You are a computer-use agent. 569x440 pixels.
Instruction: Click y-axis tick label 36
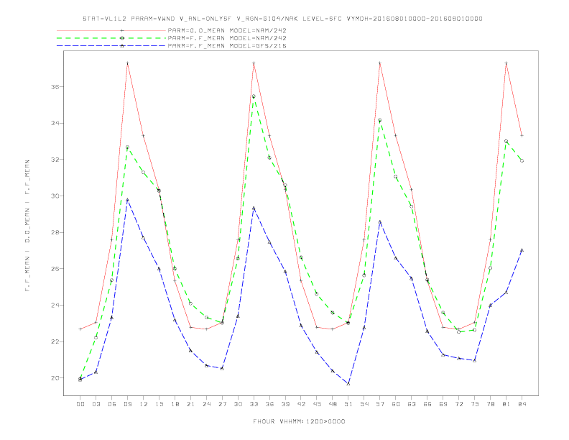point(55,87)
